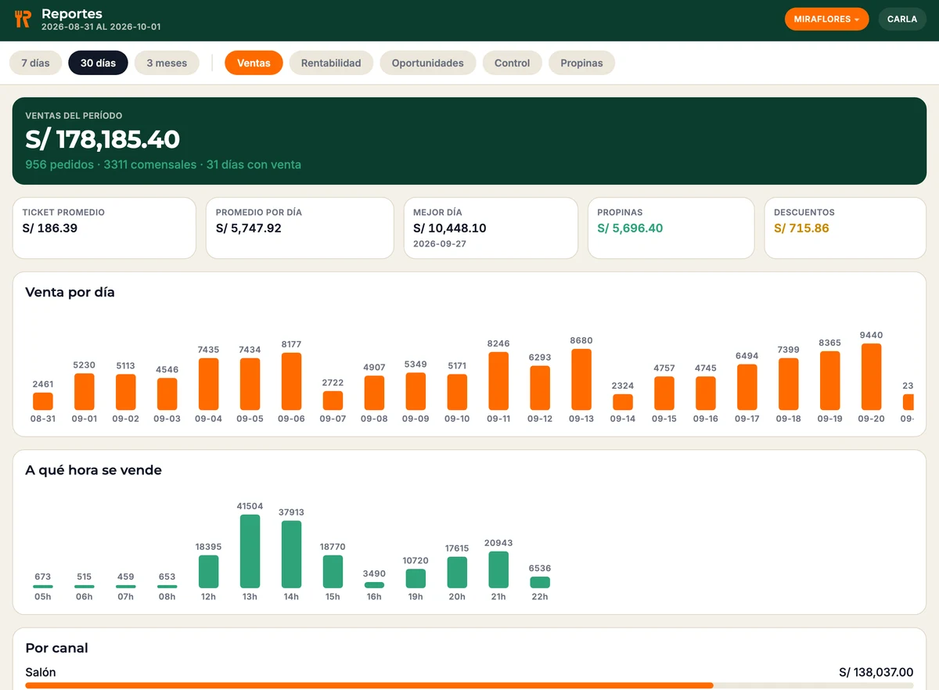Click the total sales S/ 178,185.40

(x=103, y=139)
